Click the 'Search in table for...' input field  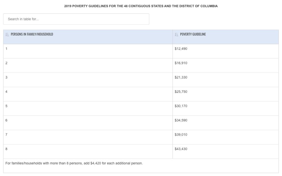tap(76, 19)
